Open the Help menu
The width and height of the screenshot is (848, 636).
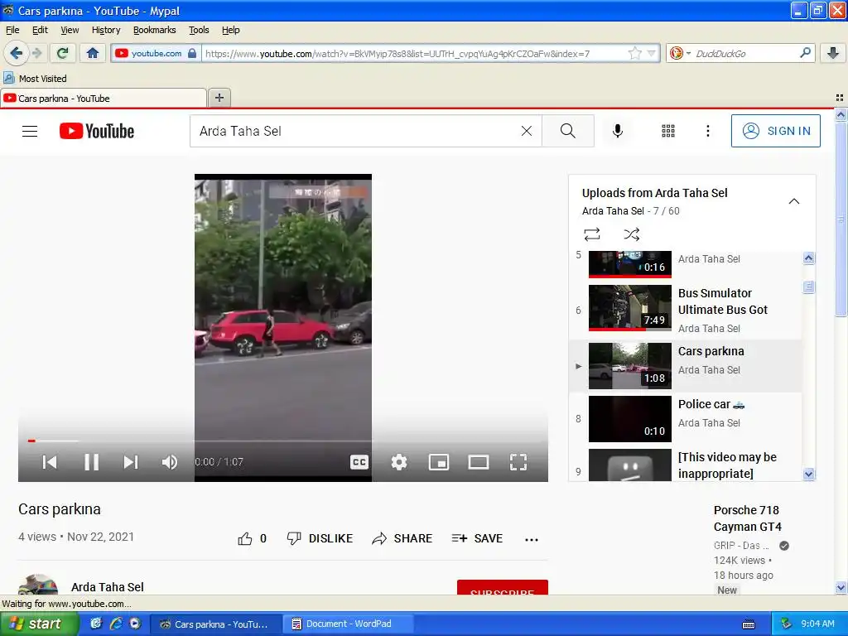[231, 30]
